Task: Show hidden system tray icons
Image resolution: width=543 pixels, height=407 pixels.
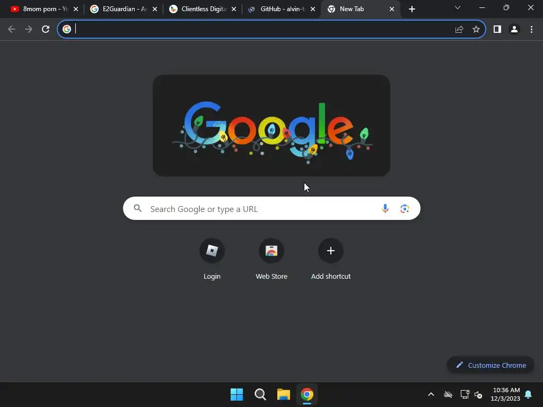Action: [x=431, y=394]
